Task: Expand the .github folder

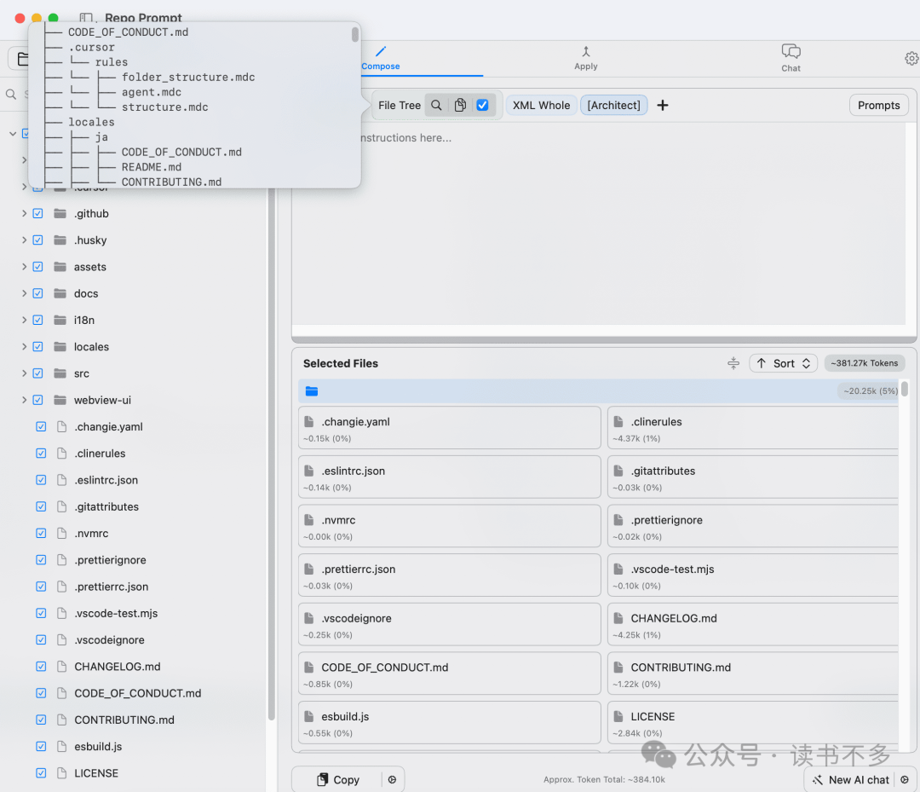Action: tap(24, 214)
